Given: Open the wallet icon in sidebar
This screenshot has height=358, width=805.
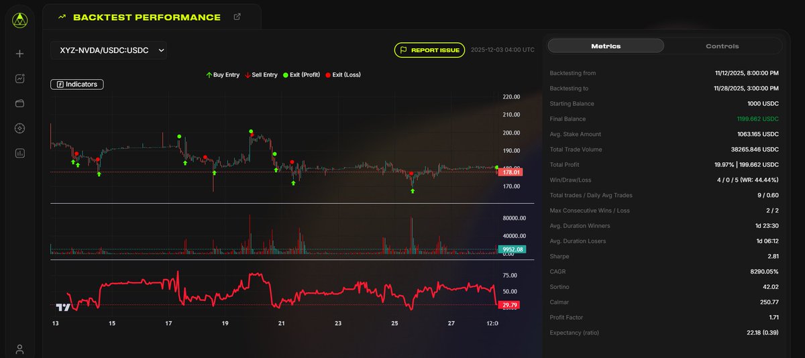Looking at the screenshot, I should pos(19,103).
